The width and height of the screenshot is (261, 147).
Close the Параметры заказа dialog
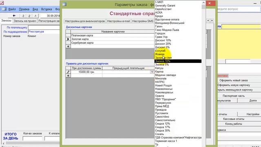click(x=210, y=3)
